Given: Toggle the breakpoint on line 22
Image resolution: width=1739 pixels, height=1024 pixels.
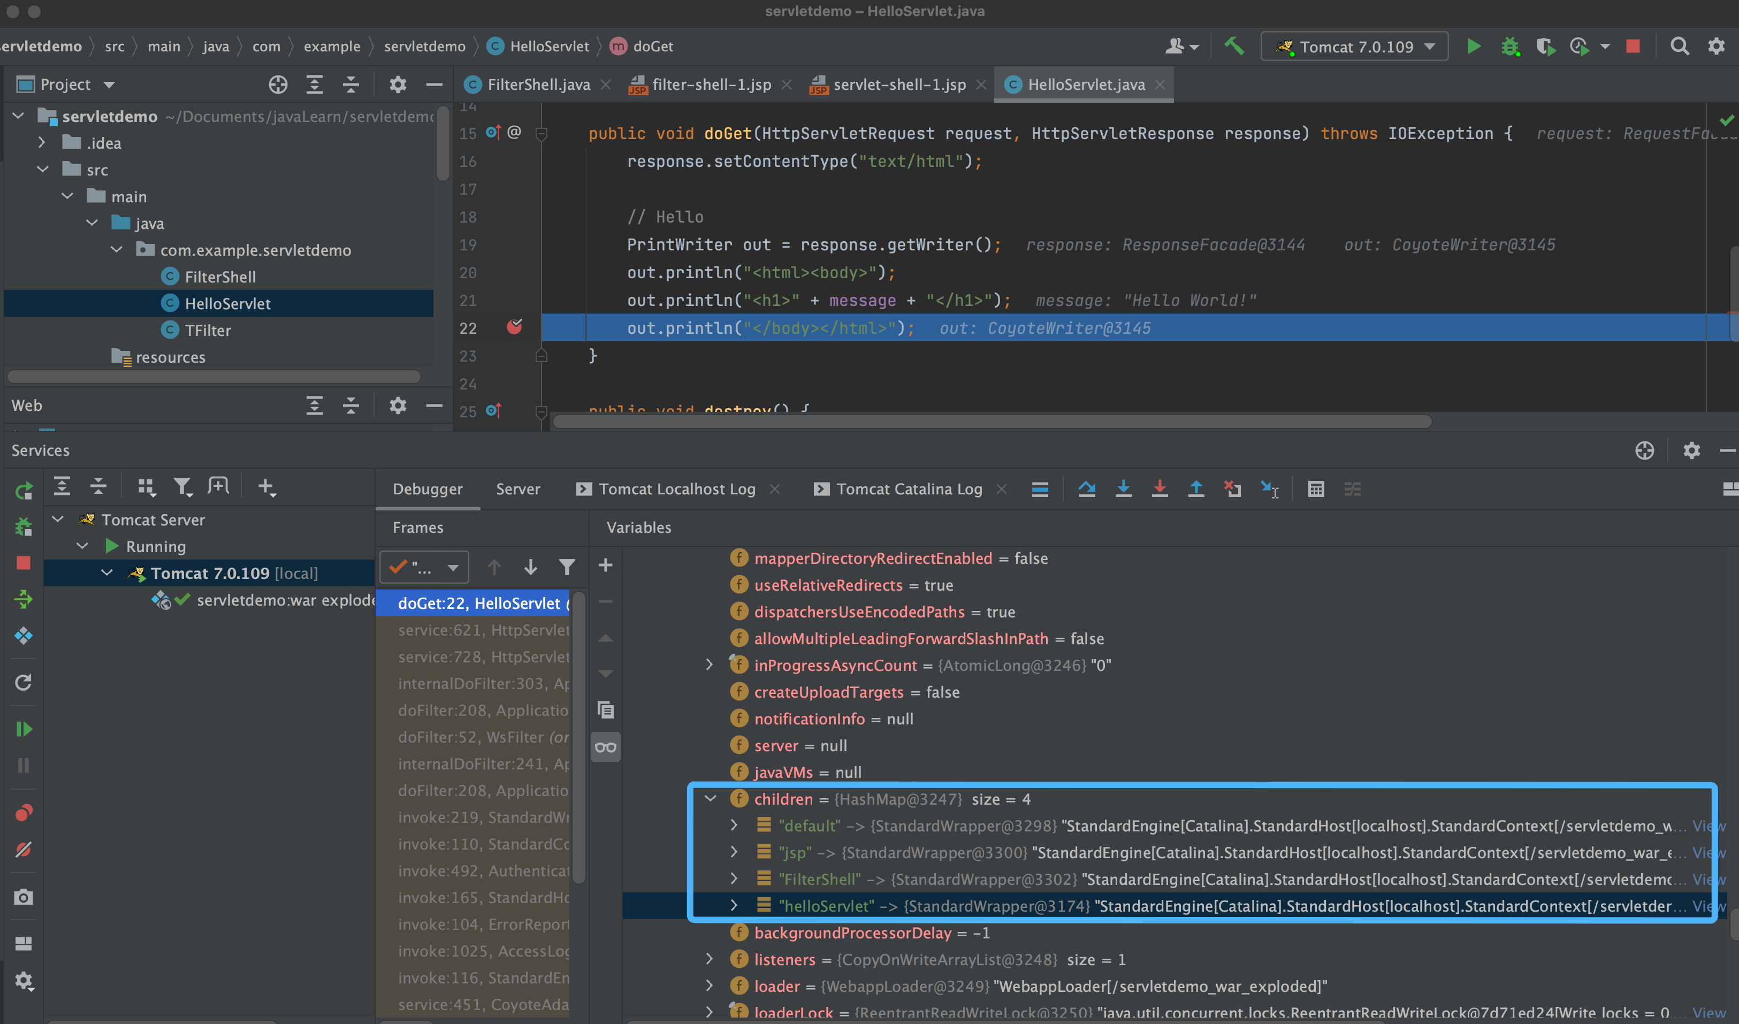Looking at the screenshot, I should [x=514, y=327].
